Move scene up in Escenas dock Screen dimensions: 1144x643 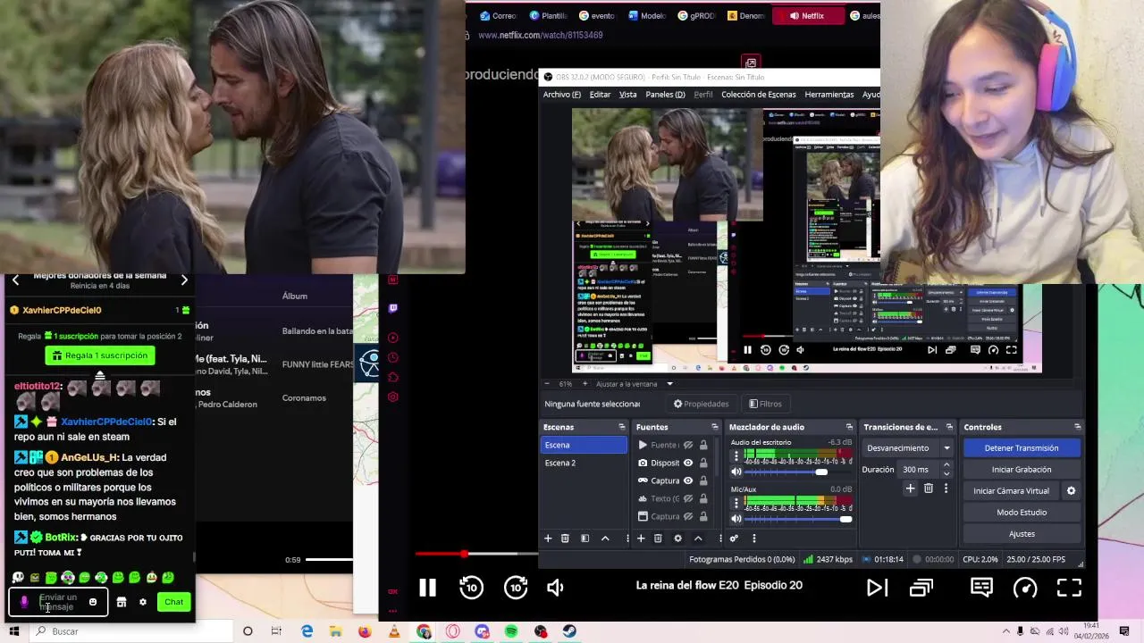click(x=605, y=539)
